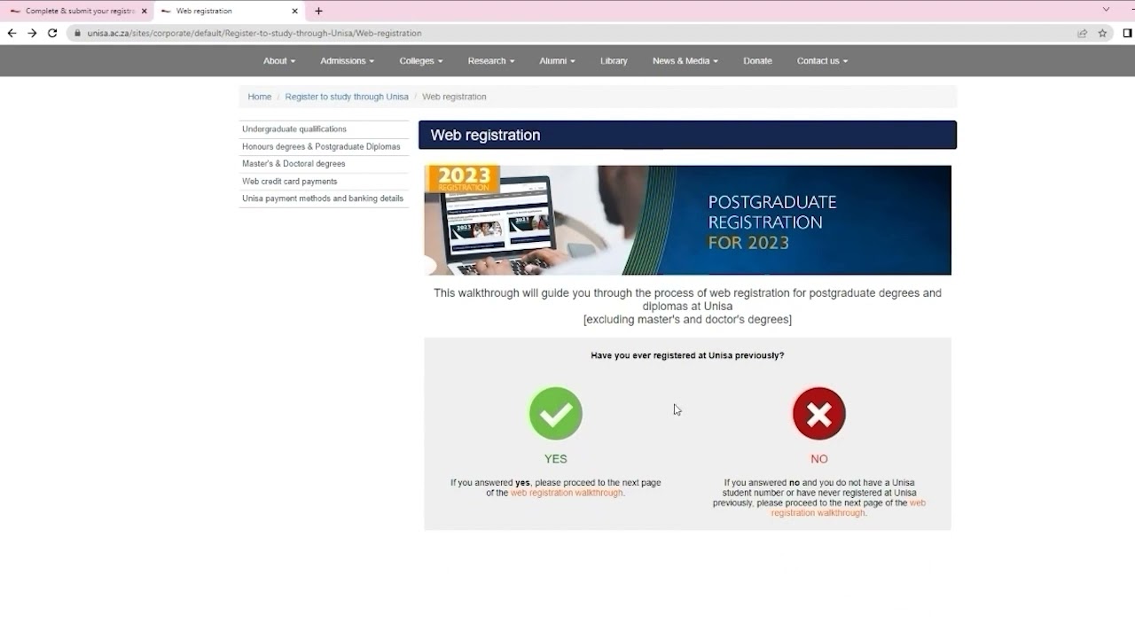Viewport: 1135px width, 638px height.
Task: Reload the page with refresh icon
Action: pyautogui.click(x=52, y=33)
